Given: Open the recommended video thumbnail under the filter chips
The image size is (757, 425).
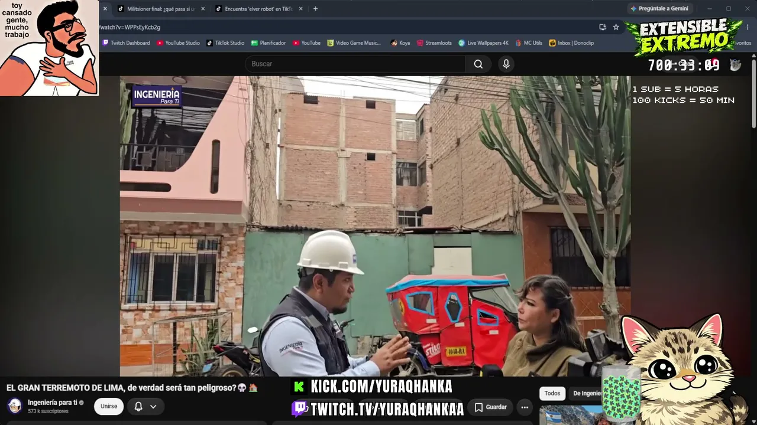Looking at the screenshot, I should pos(571,415).
